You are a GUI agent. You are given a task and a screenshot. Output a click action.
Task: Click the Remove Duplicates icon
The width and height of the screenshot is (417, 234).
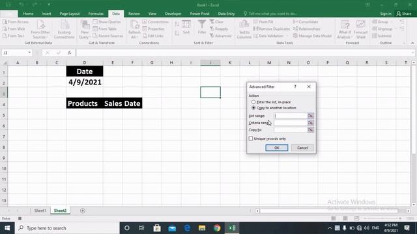pos(255,29)
